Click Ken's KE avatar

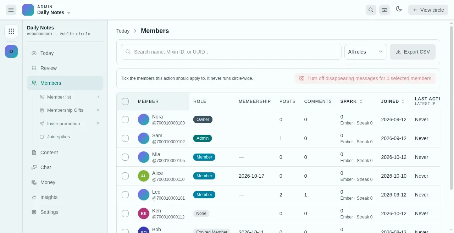pyautogui.click(x=144, y=213)
